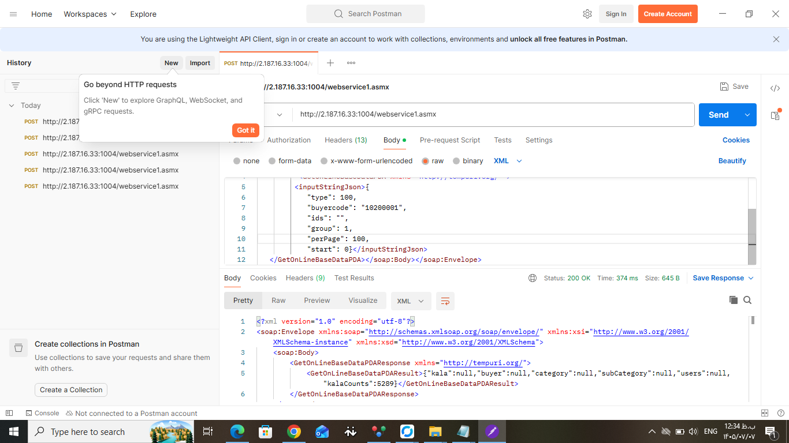Launch Microsoft Edge from the taskbar
Image resolution: width=789 pixels, height=443 pixels.
point(237,431)
